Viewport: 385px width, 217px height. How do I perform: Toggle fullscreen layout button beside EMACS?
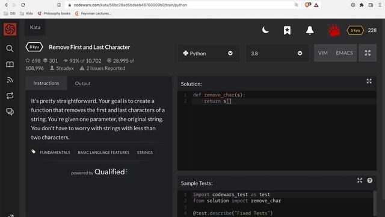[368, 53]
